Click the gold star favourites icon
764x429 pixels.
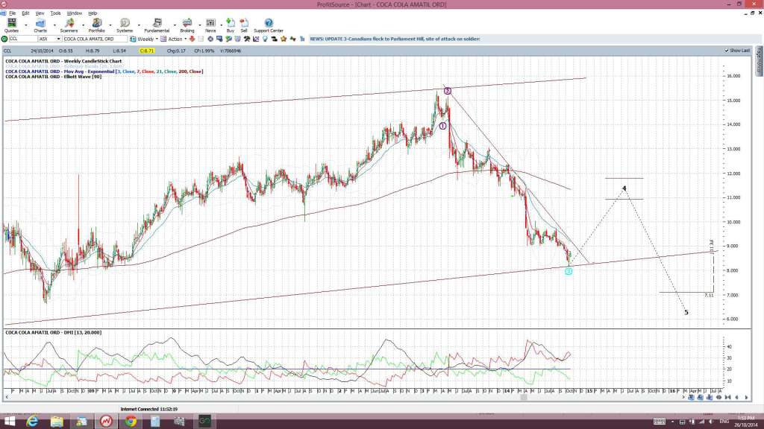pos(284,39)
